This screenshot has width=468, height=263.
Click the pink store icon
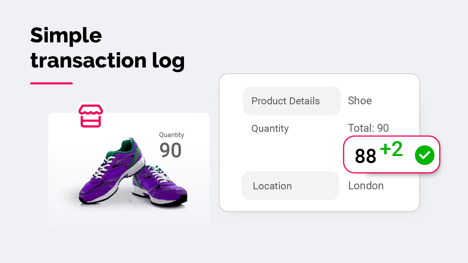tap(91, 116)
